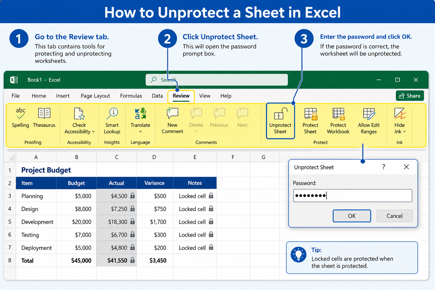Select the Testing item cell
The height and width of the screenshot is (290, 435).
click(x=36, y=235)
